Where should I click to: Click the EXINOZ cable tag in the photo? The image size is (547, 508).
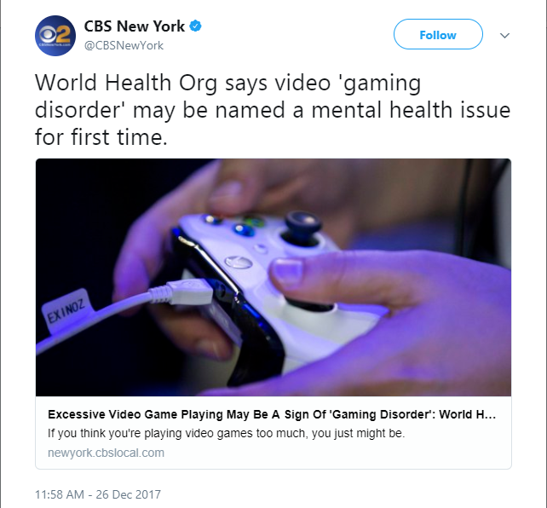click(x=67, y=309)
